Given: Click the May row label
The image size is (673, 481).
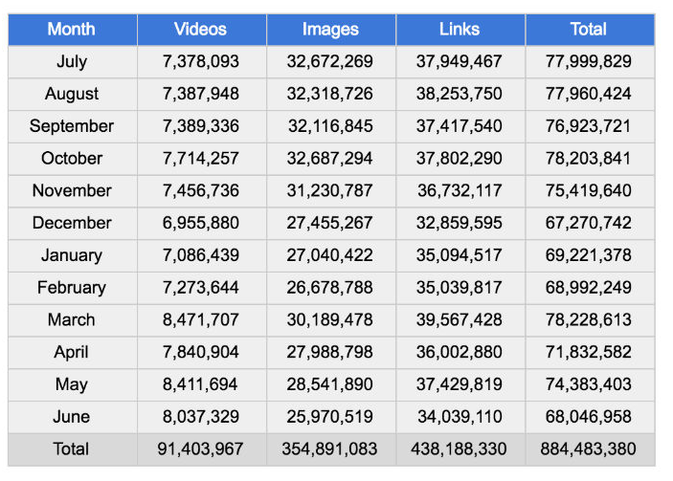Looking at the screenshot, I should tap(72, 384).
